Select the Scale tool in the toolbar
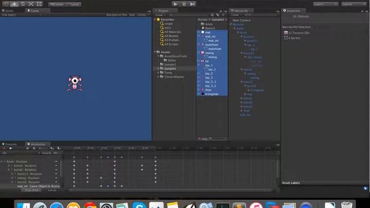This screenshot has width=370, height=208. tap(31, 4)
